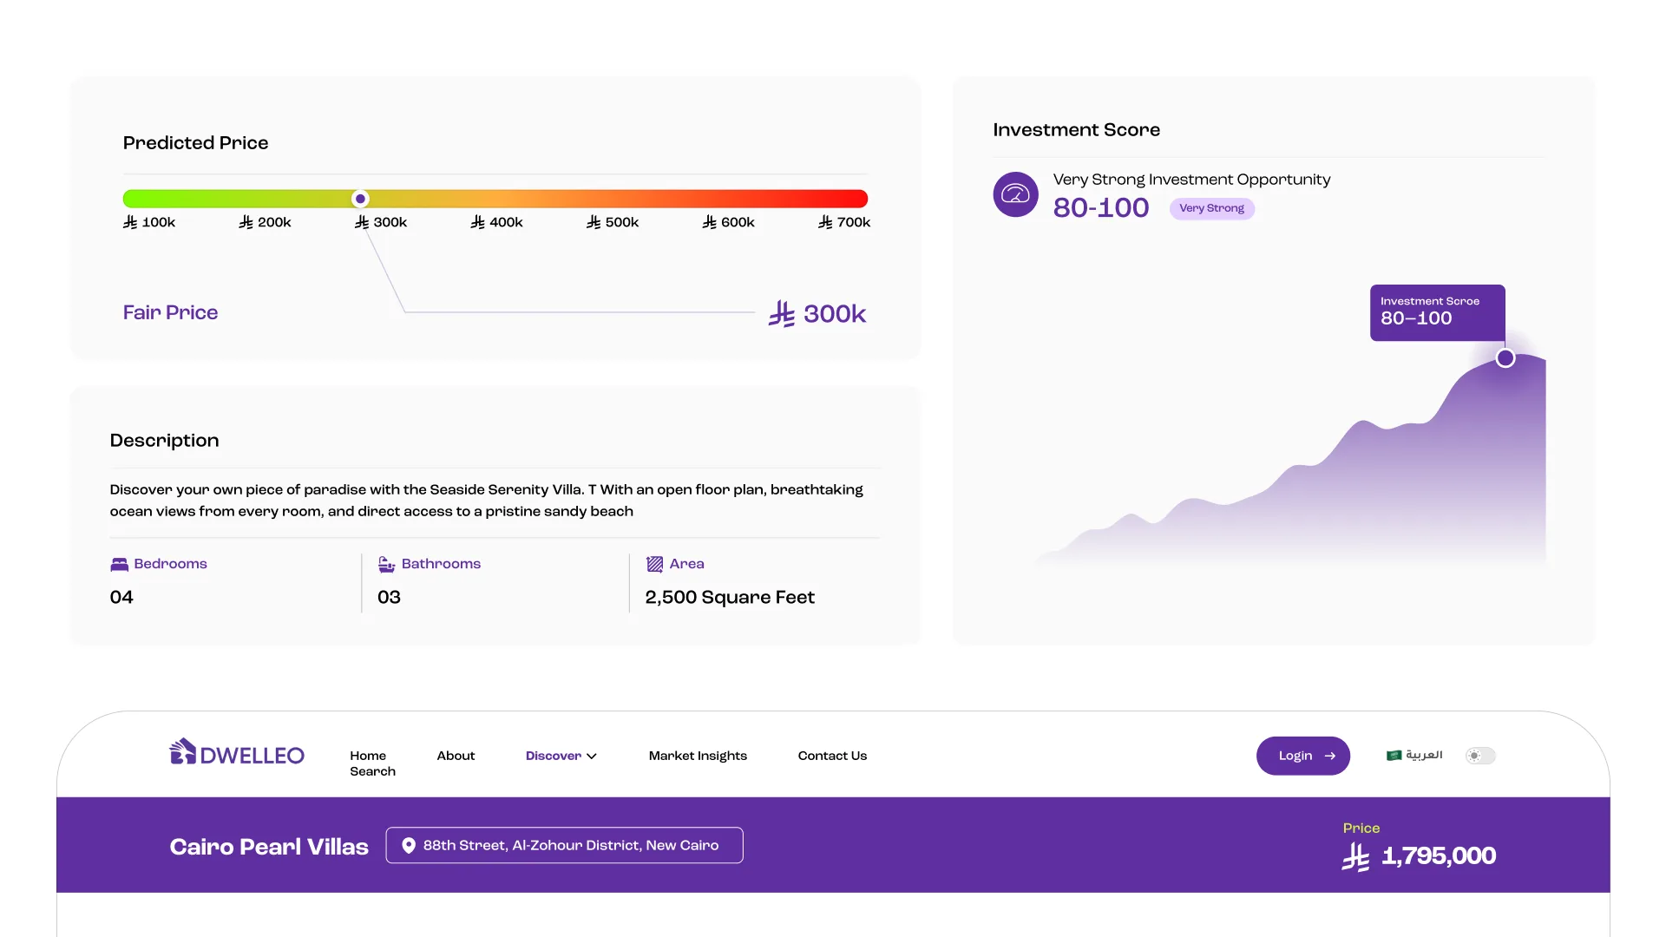The width and height of the screenshot is (1666, 937).
Task: Toggle the dark mode switch
Action: (1480, 756)
